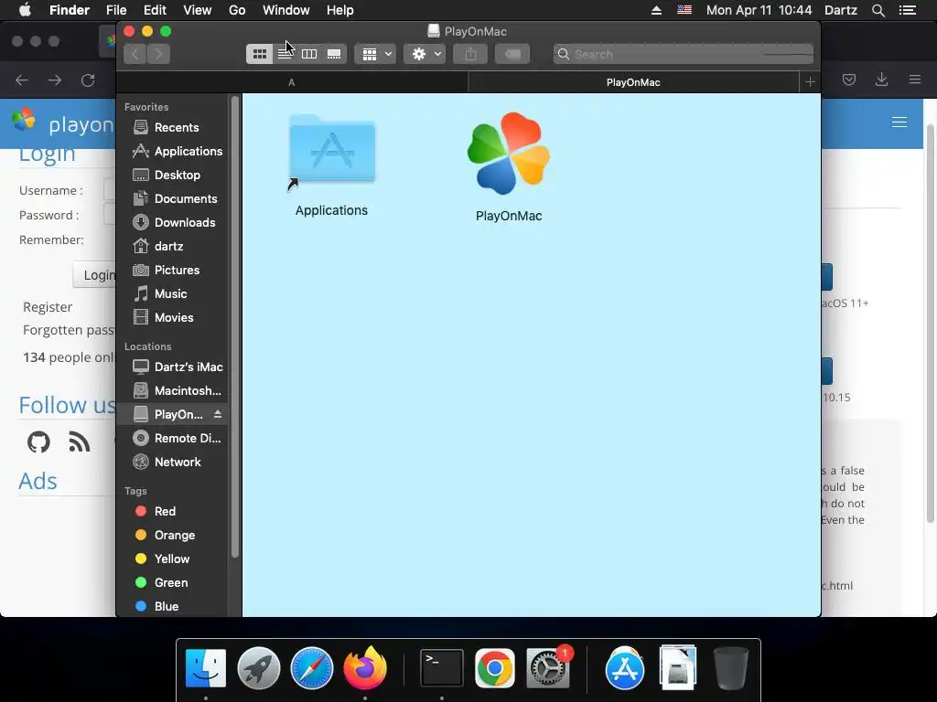Open Documents in sidebar
This screenshot has width=937, height=702.
pos(173,198)
